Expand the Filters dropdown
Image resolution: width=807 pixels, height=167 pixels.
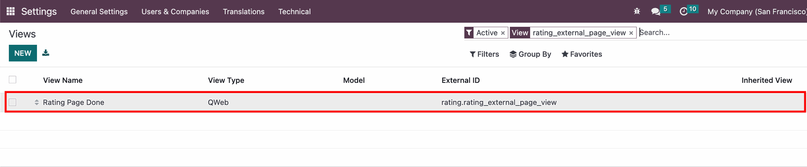pyautogui.click(x=484, y=54)
